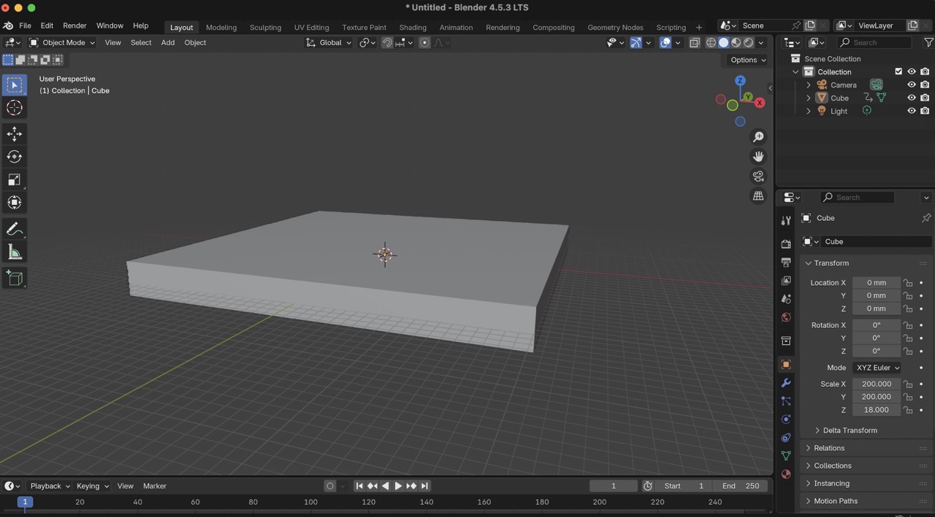Uncheck the Collection exclude checkbox
935x517 pixels.
click(x=898, y=71)
